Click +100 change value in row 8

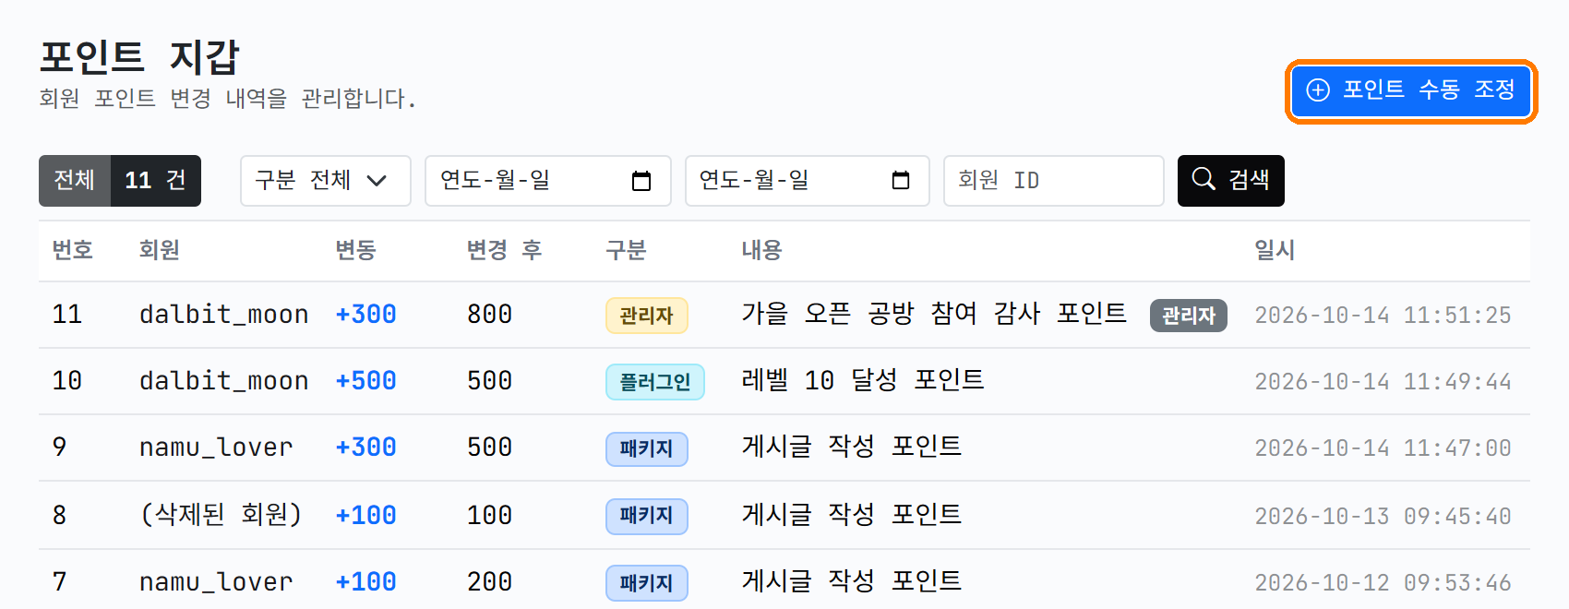(x=365, y=516)
